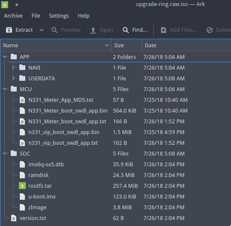The height and width of the screenshot is (226, 231).
Task: Click the Delete toolbar icon
Action: (210, 30)
